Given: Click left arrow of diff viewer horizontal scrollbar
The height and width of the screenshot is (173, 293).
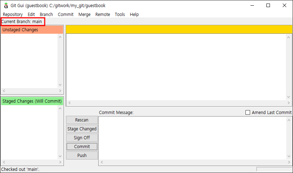Looking at the screenshot, I should (x=70, y=103).
